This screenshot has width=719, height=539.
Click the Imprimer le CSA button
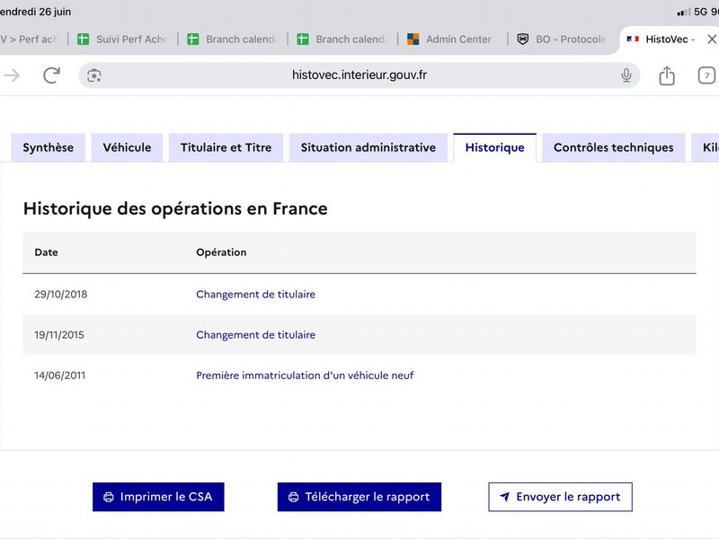tap(158, 497)
